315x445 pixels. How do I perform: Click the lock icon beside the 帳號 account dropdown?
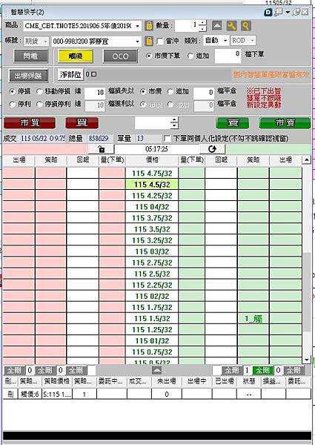(x=149, y=41)
